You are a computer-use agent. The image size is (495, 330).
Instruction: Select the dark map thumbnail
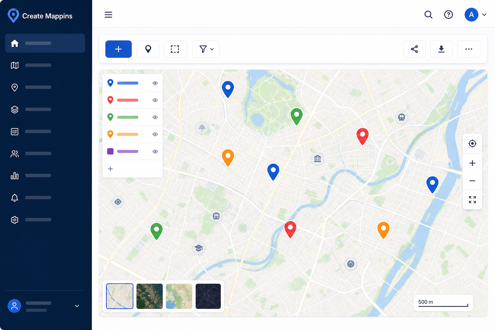208,296
